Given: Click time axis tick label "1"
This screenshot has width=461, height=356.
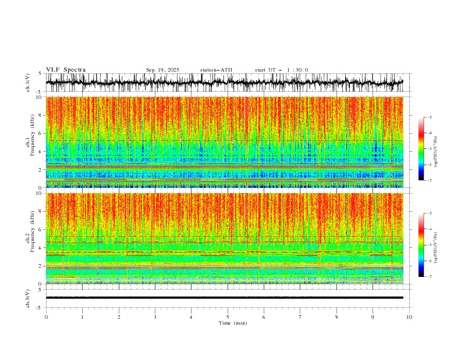Looking at the screenshot, I should point(82,317).
